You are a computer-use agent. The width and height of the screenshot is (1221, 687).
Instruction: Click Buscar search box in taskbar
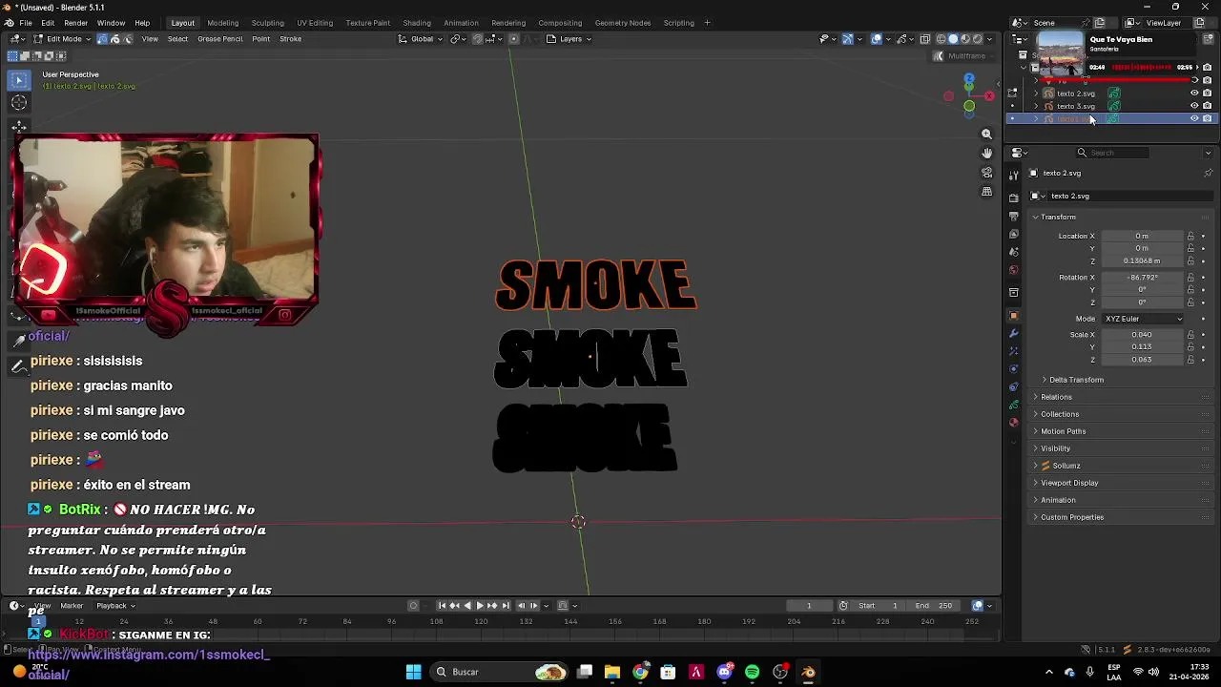[x=500, y=672]
